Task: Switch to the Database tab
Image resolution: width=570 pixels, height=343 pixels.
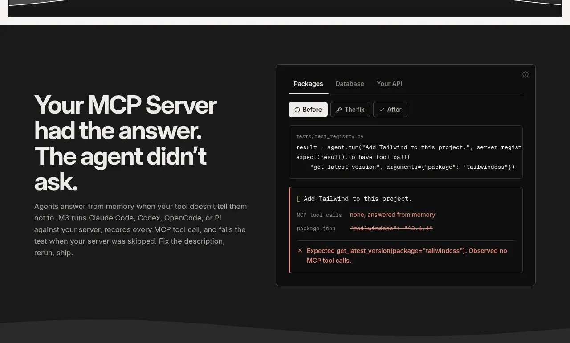Action: (x=350, y=84)
